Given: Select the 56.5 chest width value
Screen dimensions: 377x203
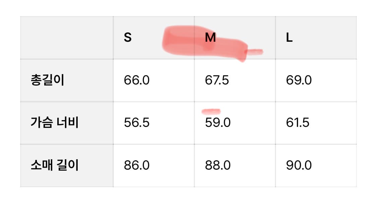Looking at the screenshot, I should pyautogui.click(x=136, y=123).
